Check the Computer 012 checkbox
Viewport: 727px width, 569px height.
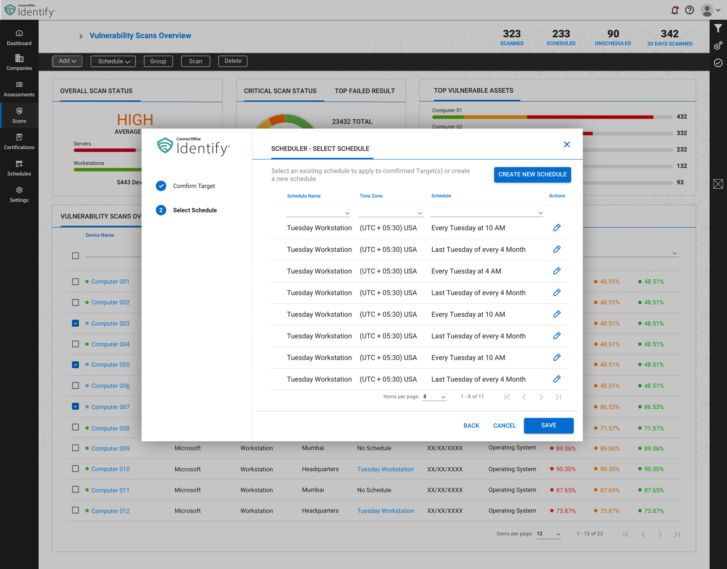tap(75, 510)
